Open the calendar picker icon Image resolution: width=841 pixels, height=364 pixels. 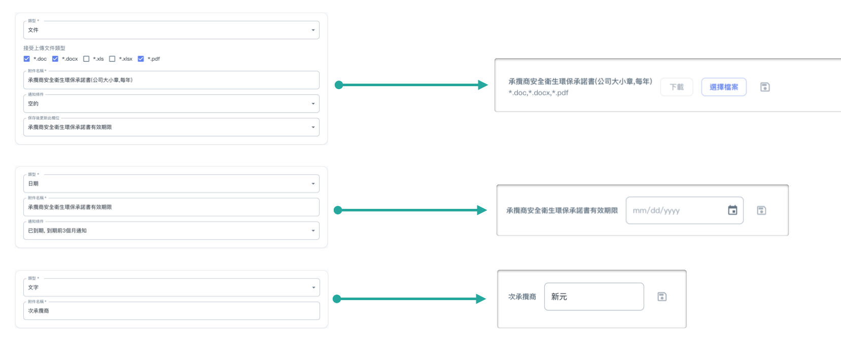point(732,210)
